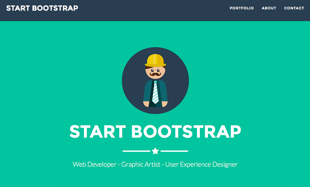Viewport: 310px width, 187px height.
Task: Click the large Start Bootstrap heading
Action: [x=155, y=132]
